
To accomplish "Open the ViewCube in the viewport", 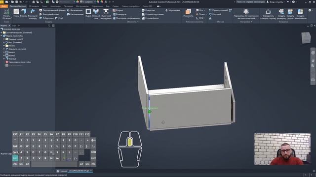I will [306, 37].
